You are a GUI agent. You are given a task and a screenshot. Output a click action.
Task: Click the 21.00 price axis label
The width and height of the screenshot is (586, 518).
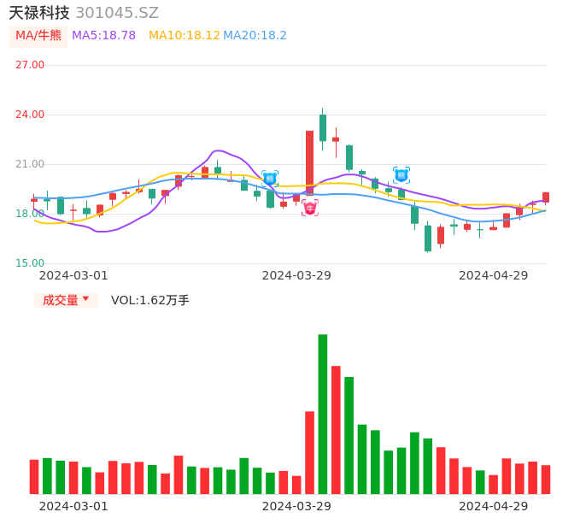[x=30, y=164]
